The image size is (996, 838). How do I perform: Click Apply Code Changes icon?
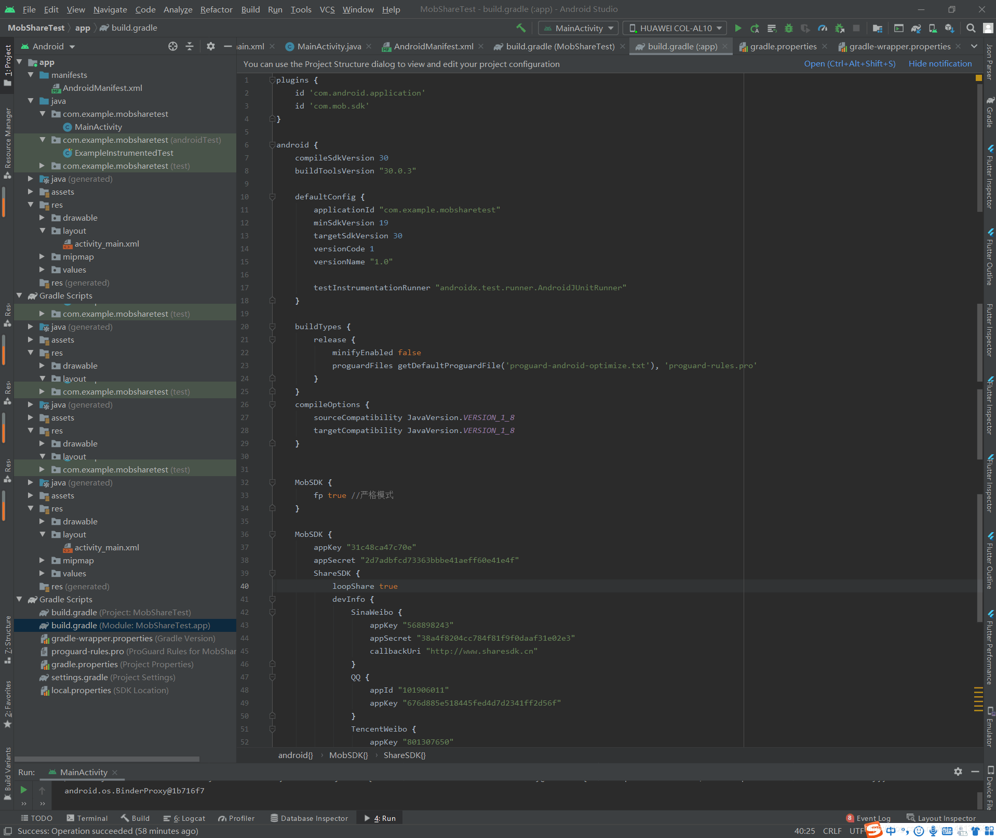coord(772,28)
